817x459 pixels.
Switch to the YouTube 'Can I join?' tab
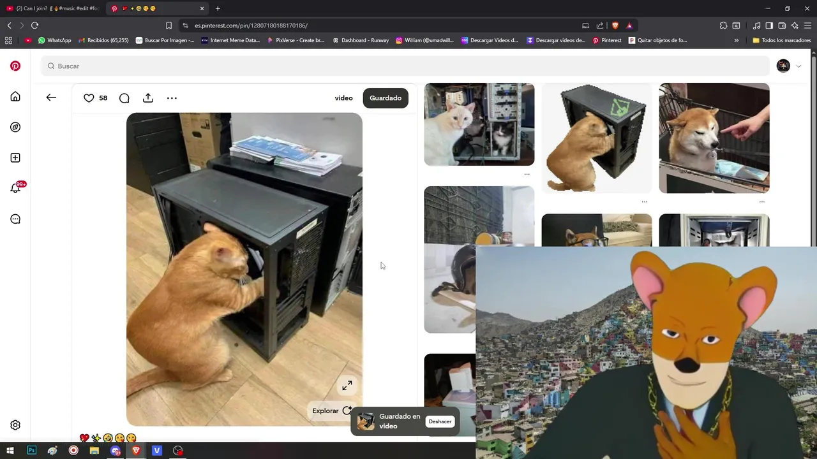52,8
